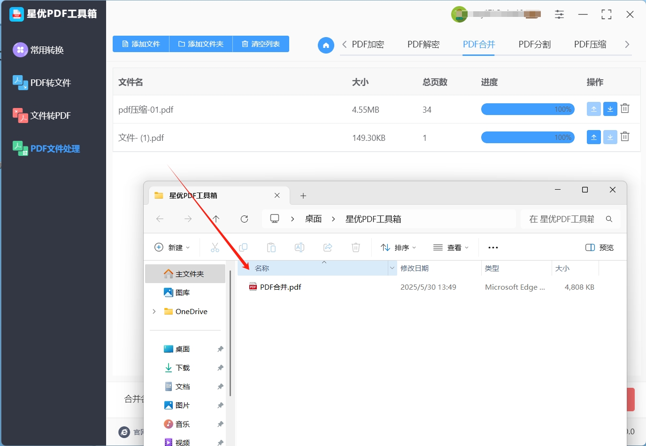
Task: Click the search magnifier in Explorer
Action: tap(609, 219)
